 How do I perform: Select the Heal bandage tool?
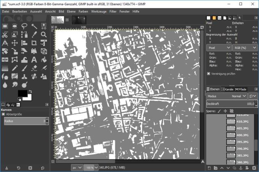pyautogui.click(x=34, y=76)
